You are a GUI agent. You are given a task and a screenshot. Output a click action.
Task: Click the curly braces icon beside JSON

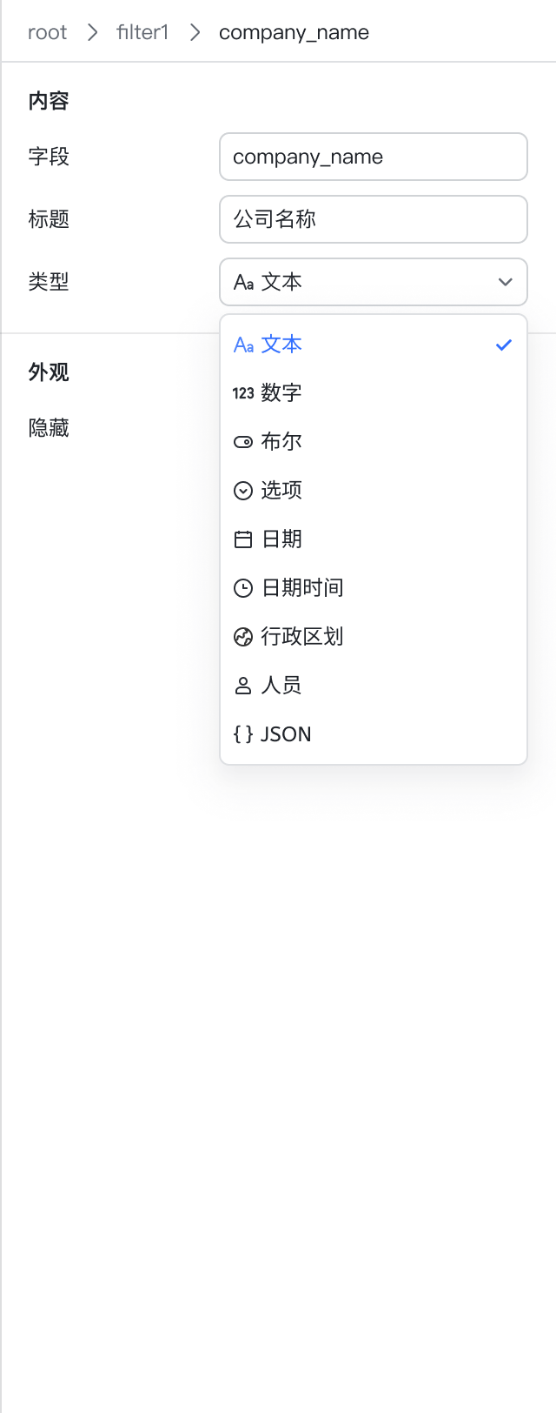point(243,734)
